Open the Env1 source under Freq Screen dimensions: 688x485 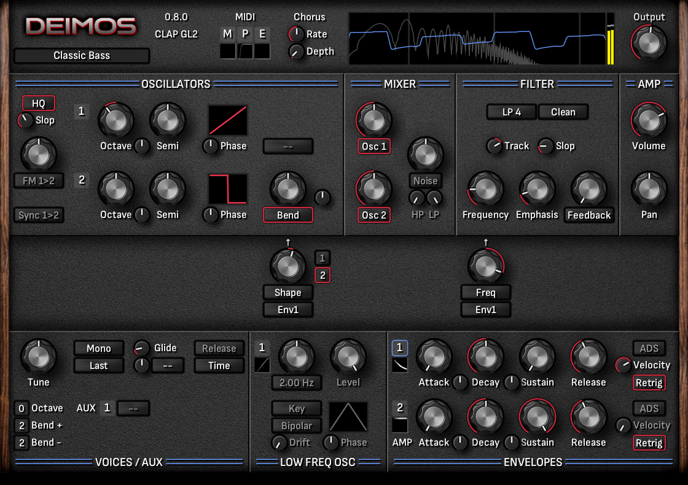pos(486,309)
